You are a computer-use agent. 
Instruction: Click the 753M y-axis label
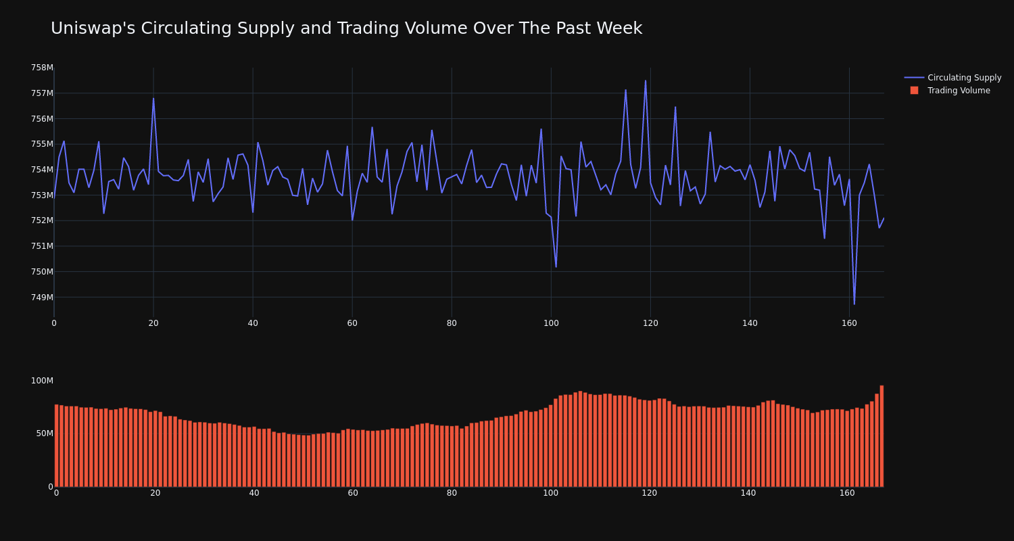pos(42,195)
